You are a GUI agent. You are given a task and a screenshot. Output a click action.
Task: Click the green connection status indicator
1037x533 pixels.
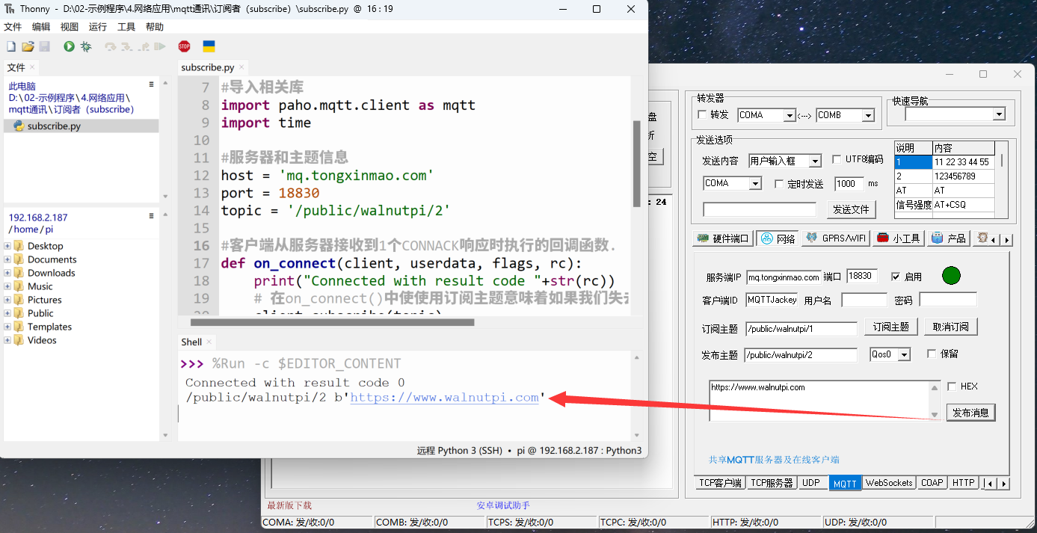pos(951,275)
